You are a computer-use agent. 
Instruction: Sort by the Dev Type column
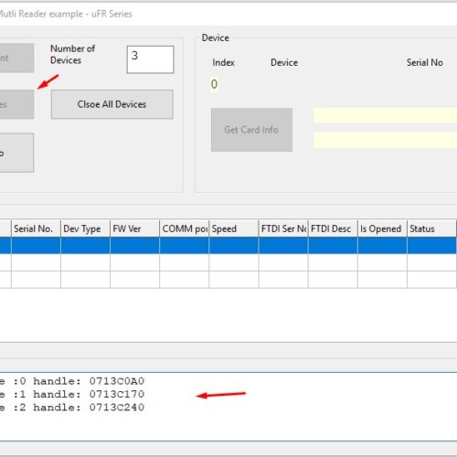coord(85,228)
